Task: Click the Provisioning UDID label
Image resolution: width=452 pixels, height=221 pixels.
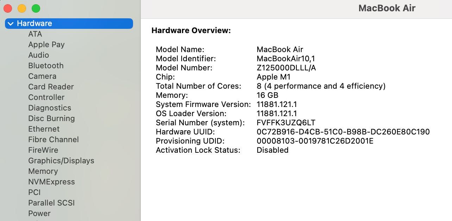Action: 190,141
